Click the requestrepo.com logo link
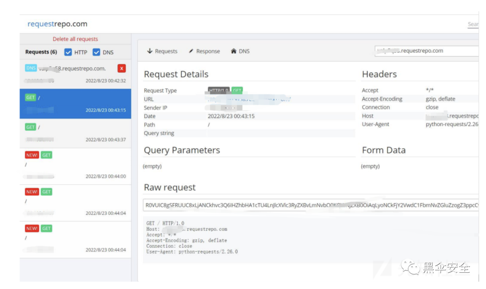This screenshot has width=486, height=289. click(x=57, y=24)
